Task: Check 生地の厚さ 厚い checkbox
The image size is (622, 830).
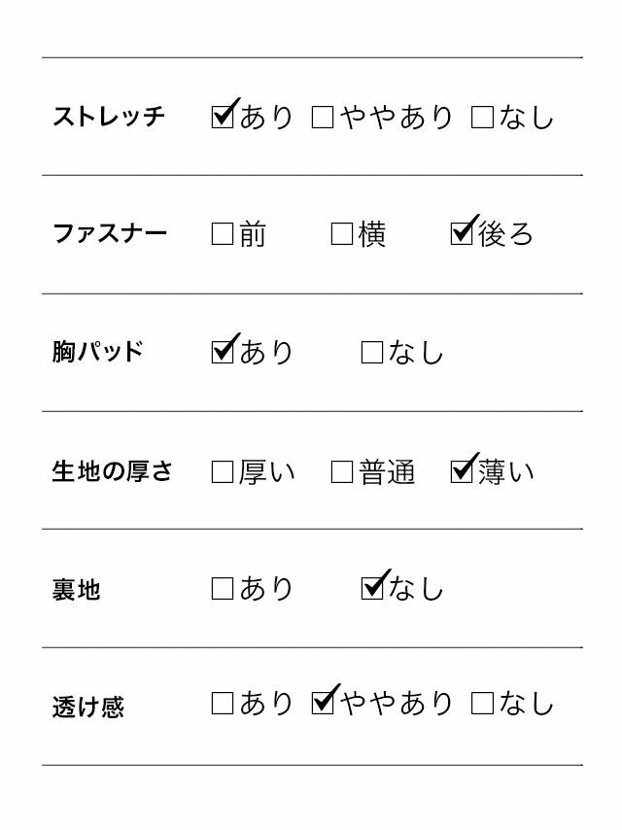Action: pos(223,472)
